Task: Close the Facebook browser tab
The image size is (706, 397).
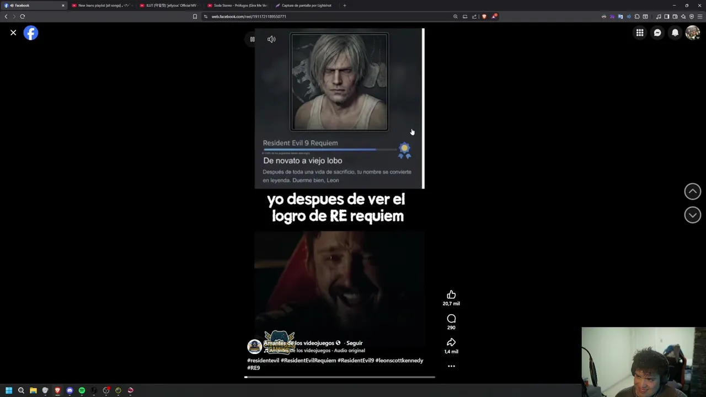Action: (x=63, y=6)
